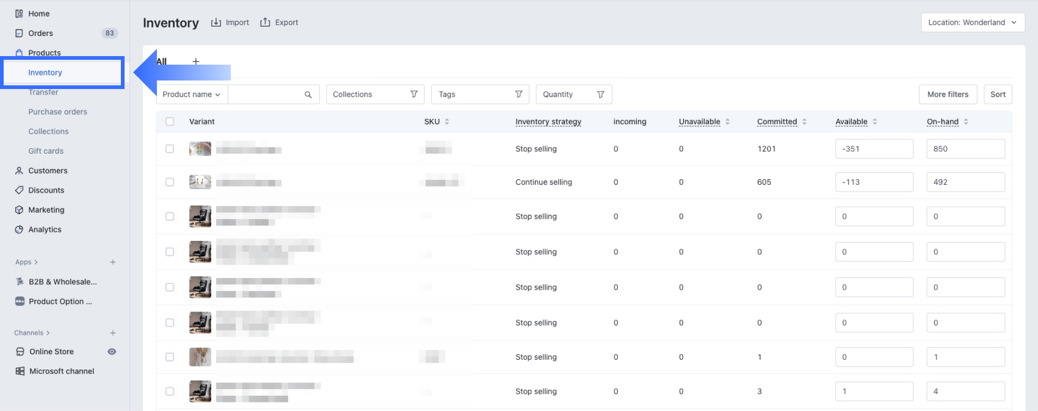Image resolution: width=1038 pixels, height=411 pixels.
Task: Open Gift cards menu item
Action: point(46,151)
